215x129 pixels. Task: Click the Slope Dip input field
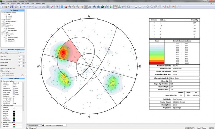point(19,56)
